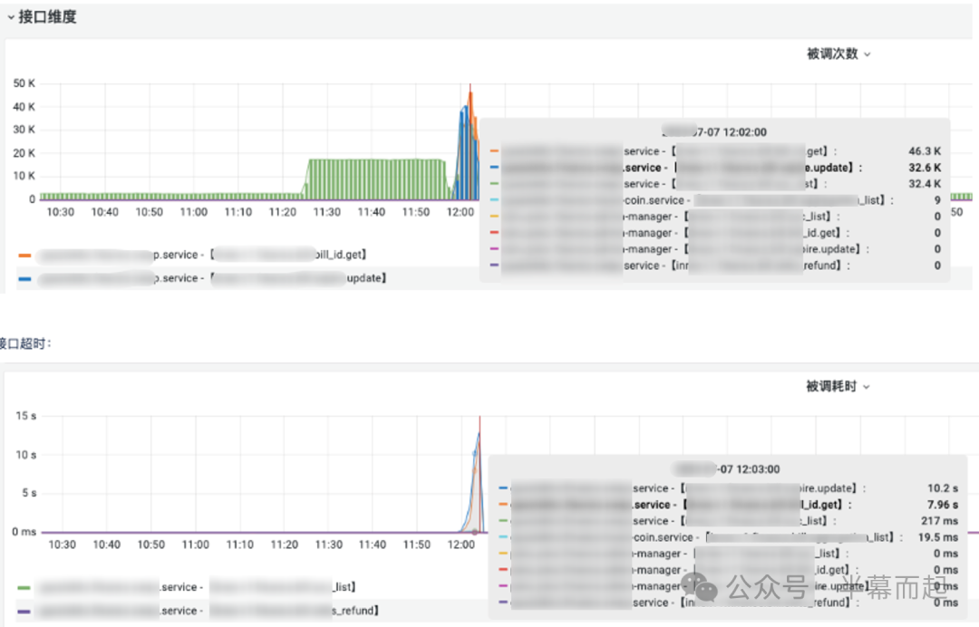Click the 50 K y-axis label
Screen dimensions: 979x627
(24, 83)
